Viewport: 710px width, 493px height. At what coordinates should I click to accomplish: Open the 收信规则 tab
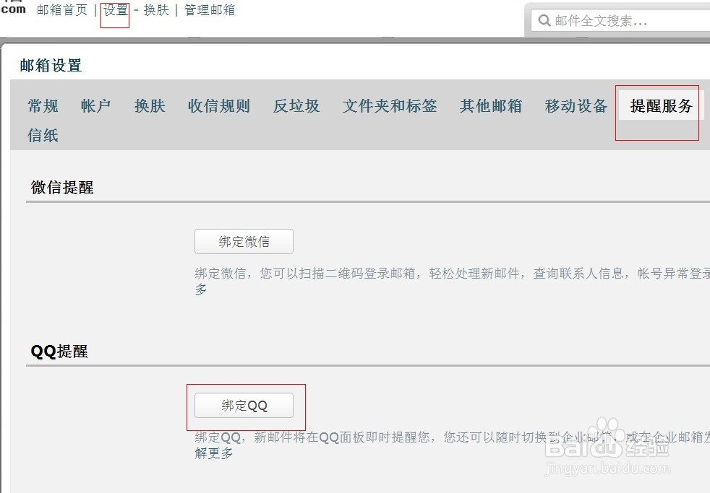point(218,105)
